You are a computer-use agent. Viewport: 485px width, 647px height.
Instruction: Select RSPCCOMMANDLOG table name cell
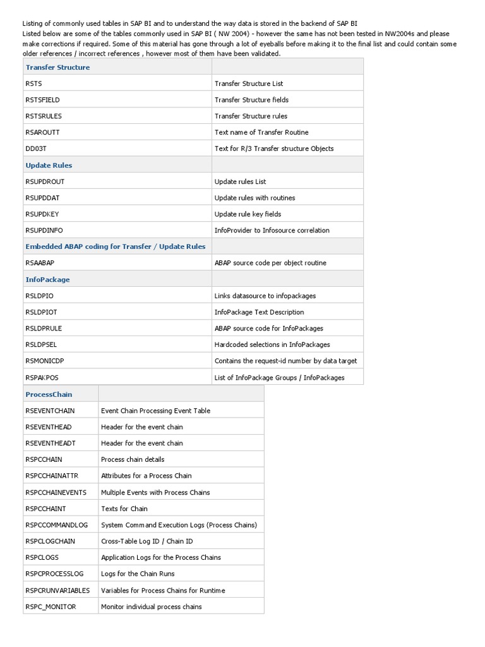coord(61,525)
